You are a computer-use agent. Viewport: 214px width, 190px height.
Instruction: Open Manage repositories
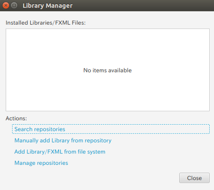[x=41, y=163]
